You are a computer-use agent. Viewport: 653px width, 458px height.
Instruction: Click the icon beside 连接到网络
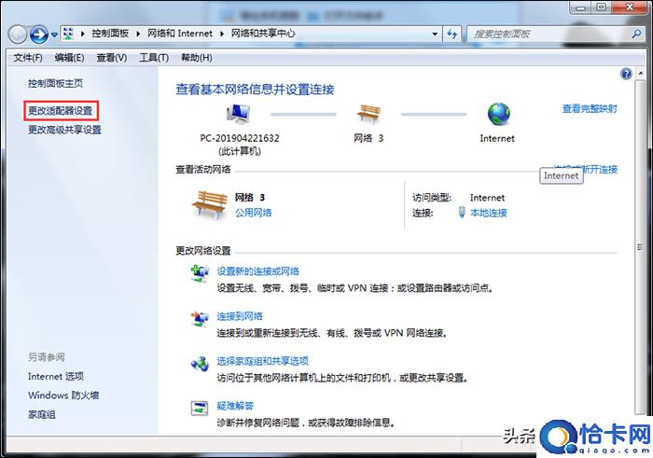pos(200,318)
